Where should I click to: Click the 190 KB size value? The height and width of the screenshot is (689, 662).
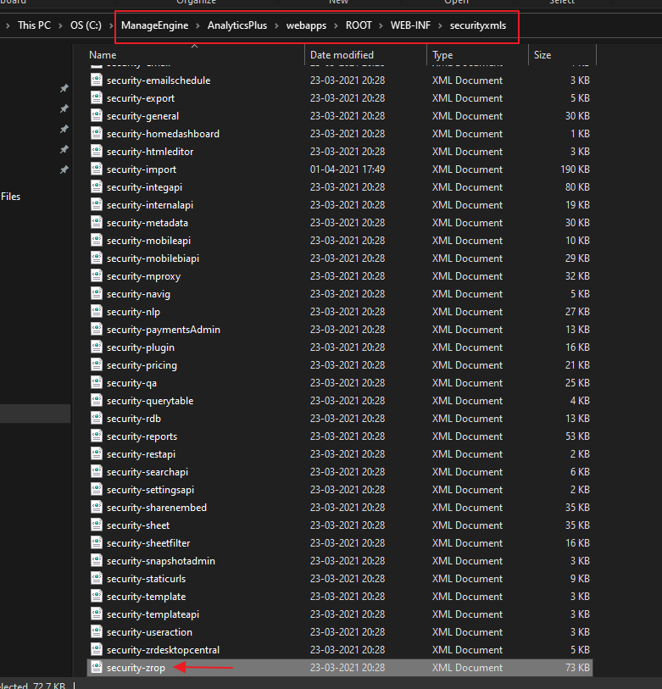pyautogui.click(x=575, y=169)
